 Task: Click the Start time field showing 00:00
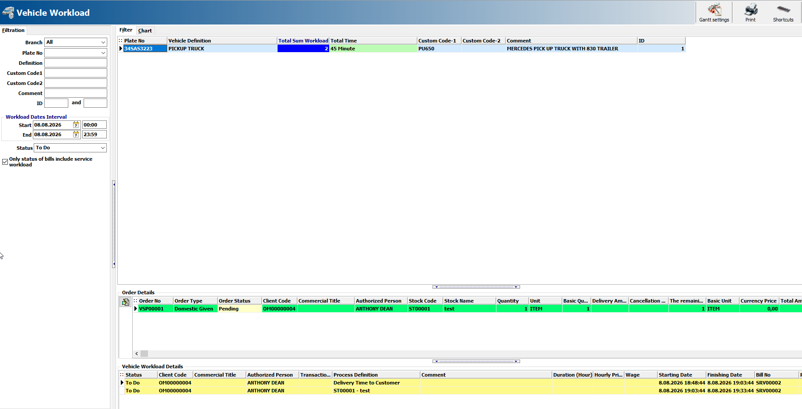95,125
